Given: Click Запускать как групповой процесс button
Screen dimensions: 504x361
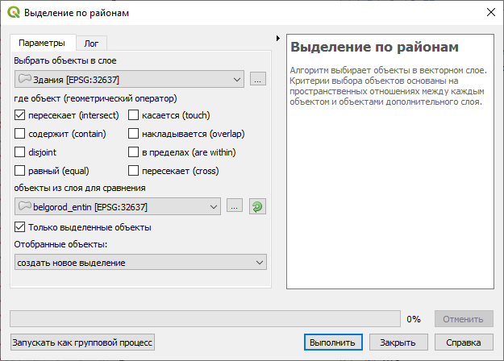Looking at the screenshot, I should tap(82, 342).
